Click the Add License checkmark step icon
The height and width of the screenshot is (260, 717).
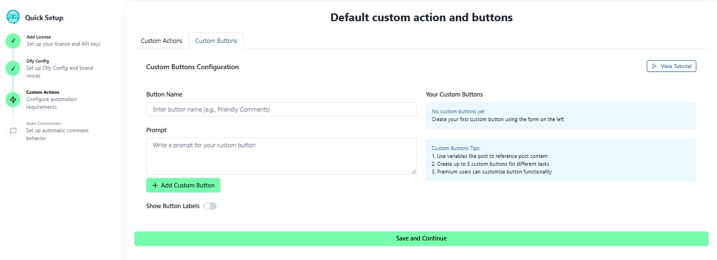point(13,41)
